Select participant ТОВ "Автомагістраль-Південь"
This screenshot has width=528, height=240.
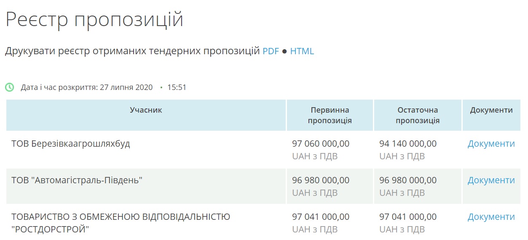[x=77, y=180]
